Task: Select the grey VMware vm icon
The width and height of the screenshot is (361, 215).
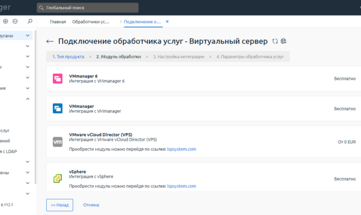Action: (58, 142)
